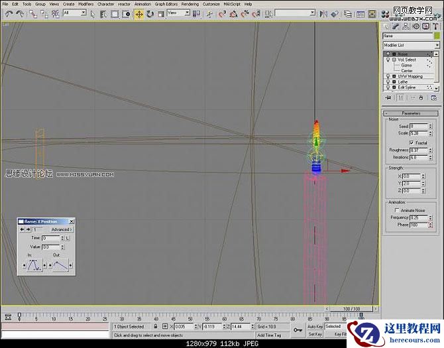Screen dimensions: 444x348
Task: Toggle the Noise modifier lightbulb
Action: [x=388, y=54]
